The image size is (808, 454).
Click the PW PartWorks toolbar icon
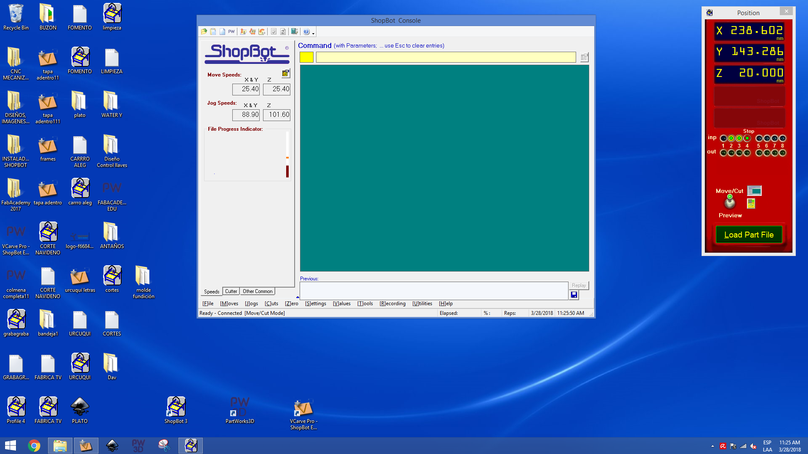[x=231, y=32]
